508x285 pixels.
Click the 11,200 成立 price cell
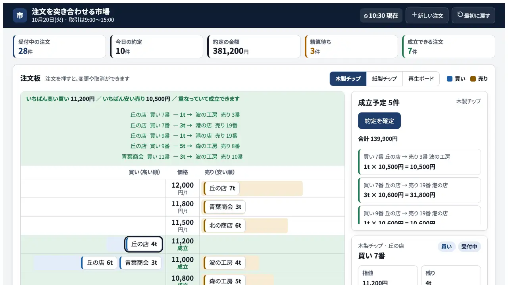(x=183, y=244)
